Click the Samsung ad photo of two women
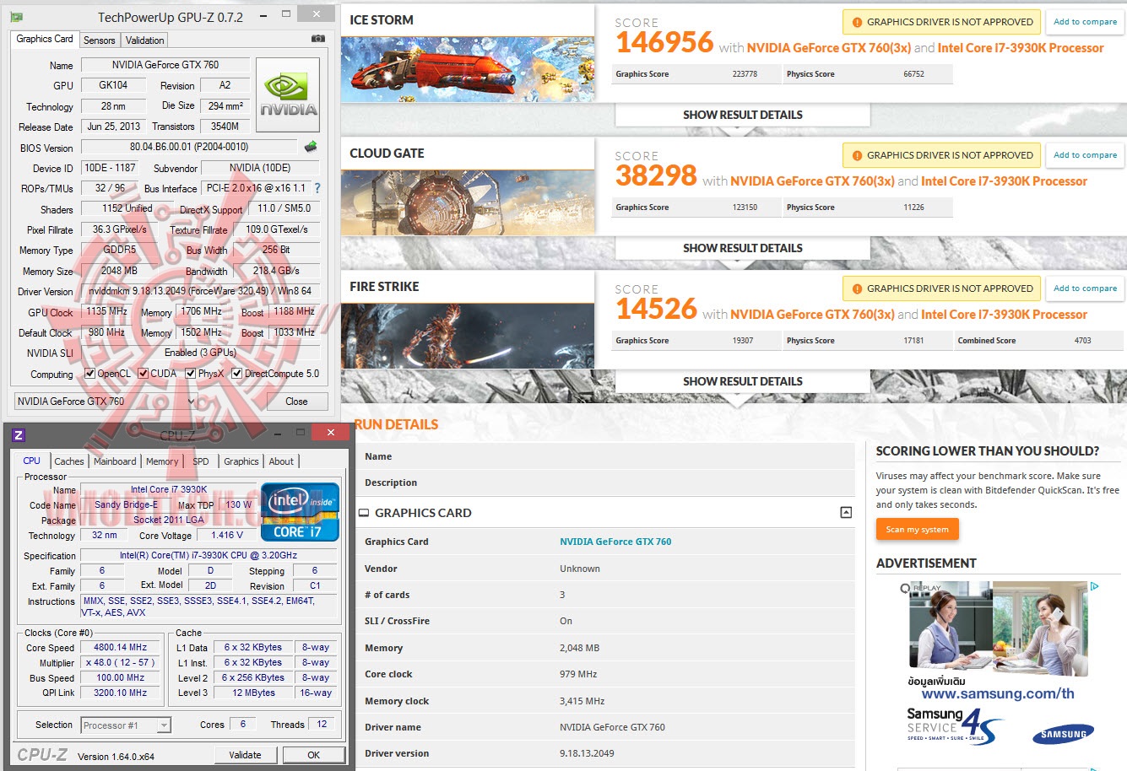The width and height of the screenshot is (1127, 771). point(999,628)
